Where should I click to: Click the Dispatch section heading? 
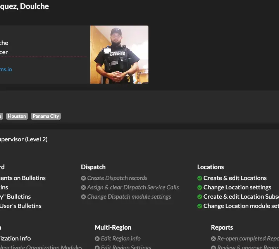pos(93,167)
